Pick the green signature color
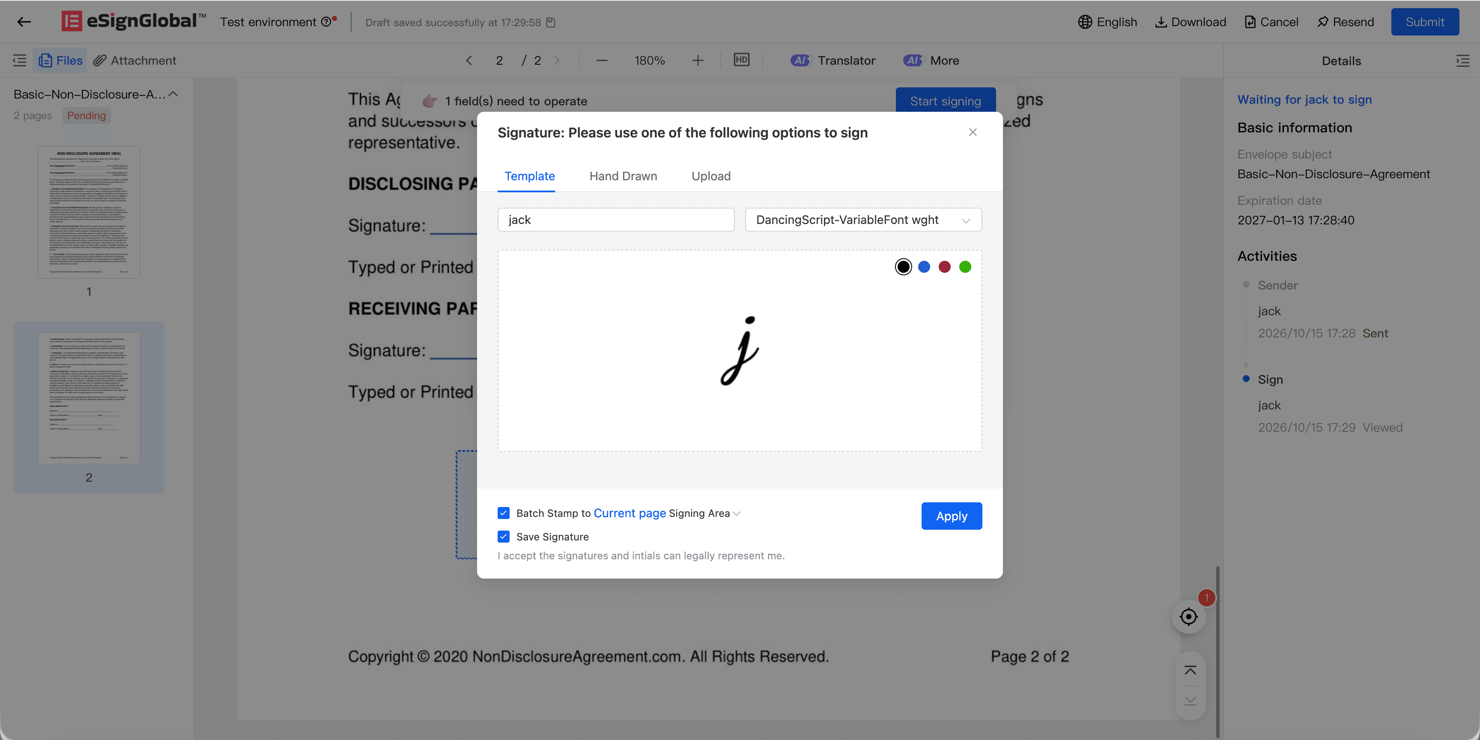 tap(965, 267)
